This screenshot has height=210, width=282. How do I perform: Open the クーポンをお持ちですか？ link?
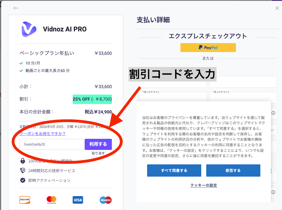click(43, 134)
